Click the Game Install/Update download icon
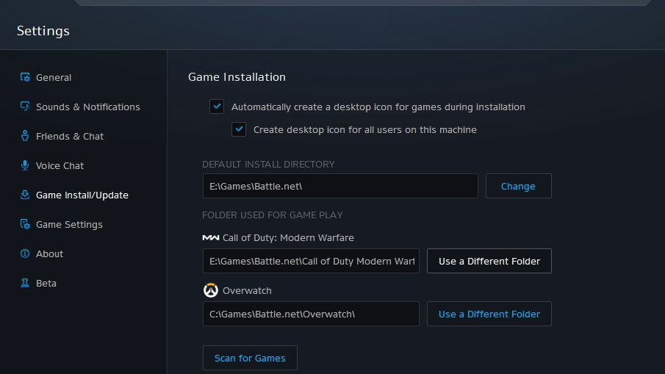Image resolution: width=665 pixels, height=374 pixels. point(25,195)
